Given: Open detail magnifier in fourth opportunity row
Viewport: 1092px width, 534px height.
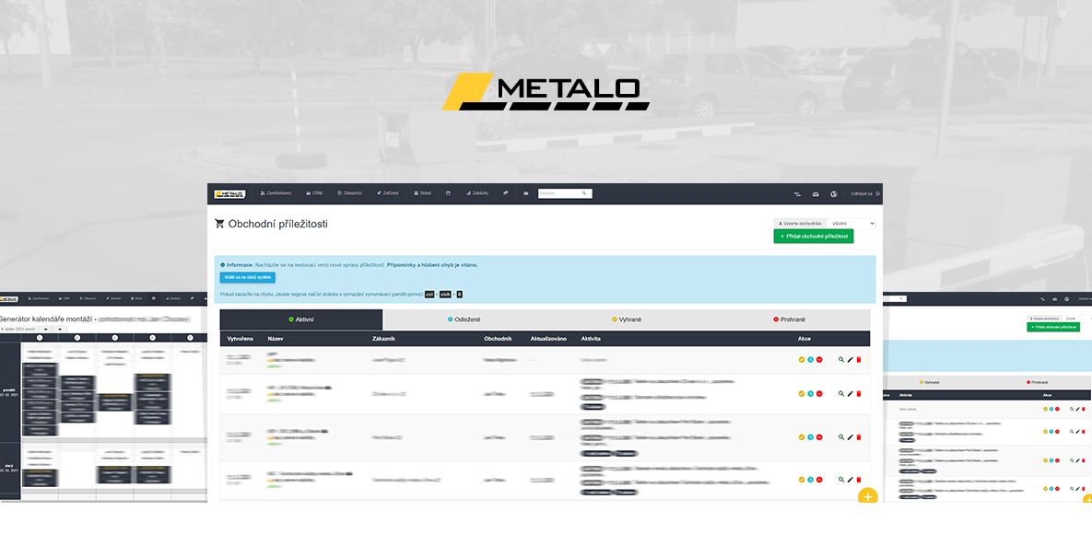Looking at the screenshot, I should [841, 480].
